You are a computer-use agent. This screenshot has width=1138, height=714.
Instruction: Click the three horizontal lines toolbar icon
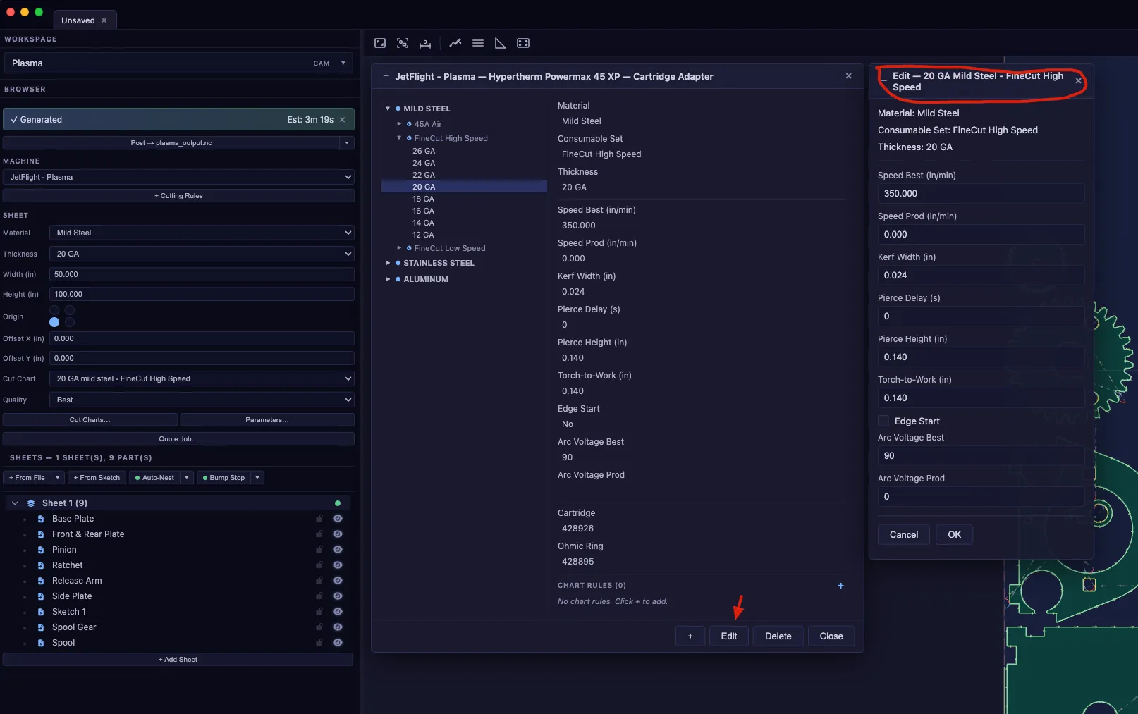click(478, 43)
